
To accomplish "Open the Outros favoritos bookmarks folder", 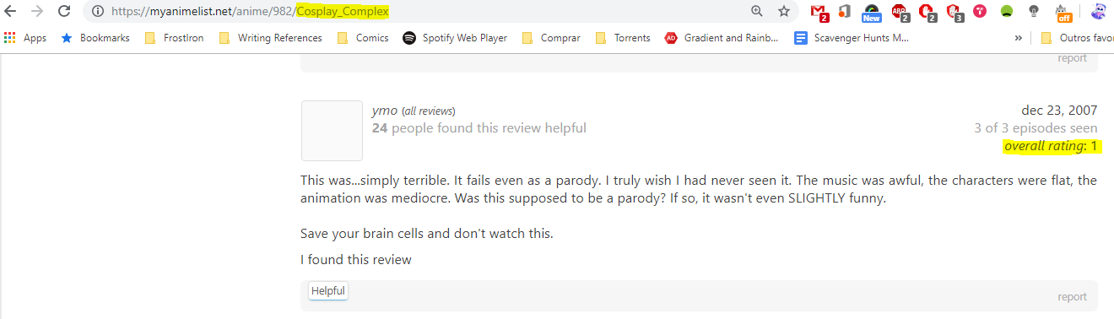I will [x=1077, y=38].
